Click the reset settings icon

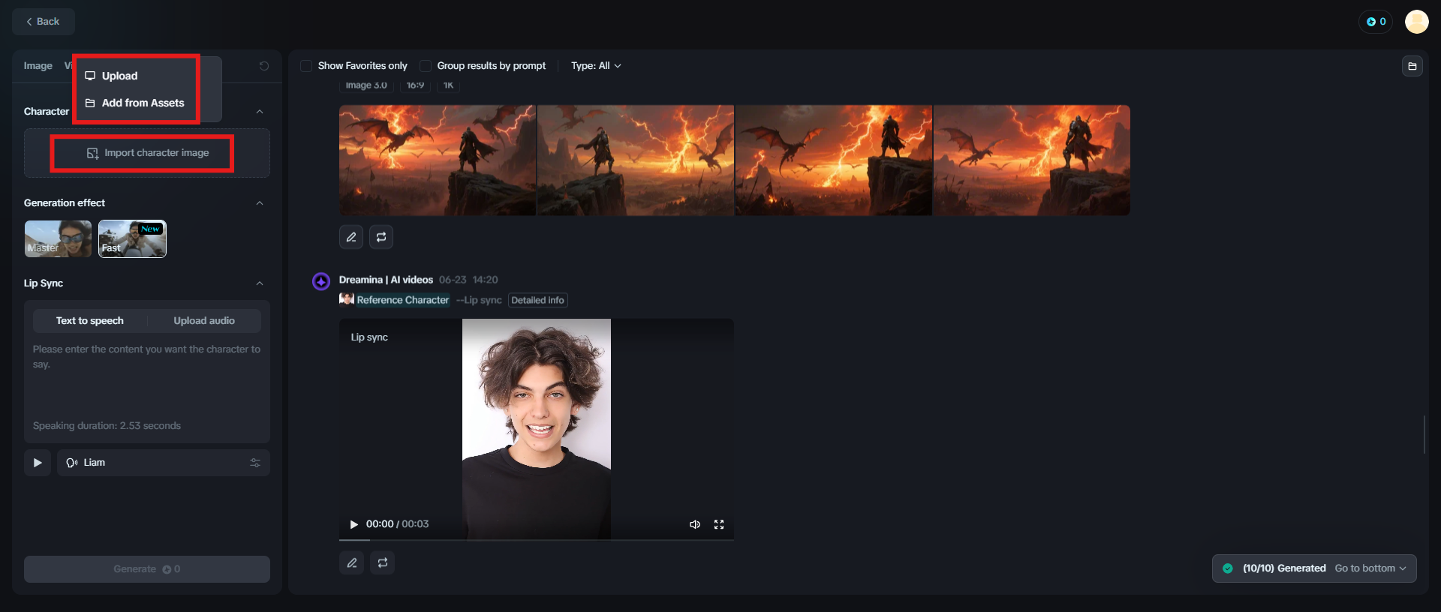(264, 66)
